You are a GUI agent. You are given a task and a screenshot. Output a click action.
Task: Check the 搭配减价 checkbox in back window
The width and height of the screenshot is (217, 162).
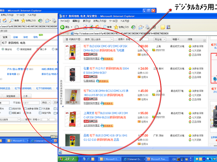[10, 113]
